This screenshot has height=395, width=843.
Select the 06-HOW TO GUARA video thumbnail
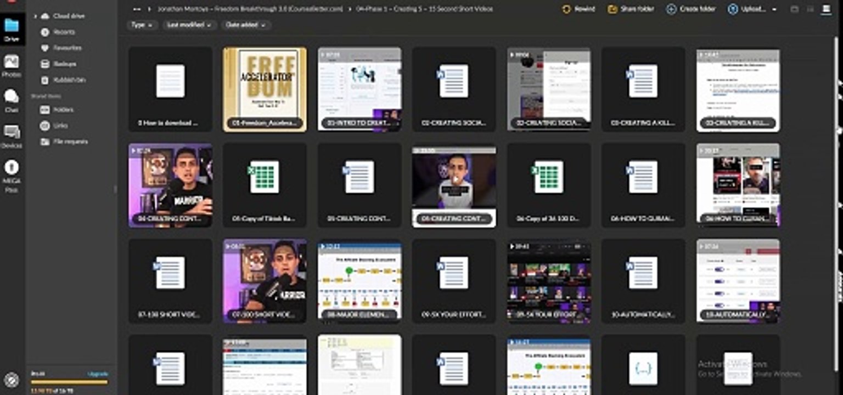tap(738, 185)
